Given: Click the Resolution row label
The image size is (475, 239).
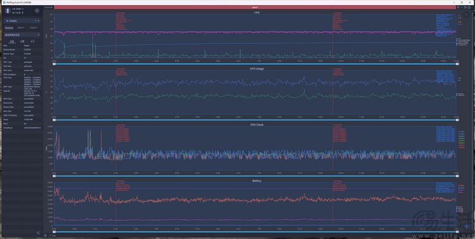Looking at the screenshot, I should (x=8, y=103).
